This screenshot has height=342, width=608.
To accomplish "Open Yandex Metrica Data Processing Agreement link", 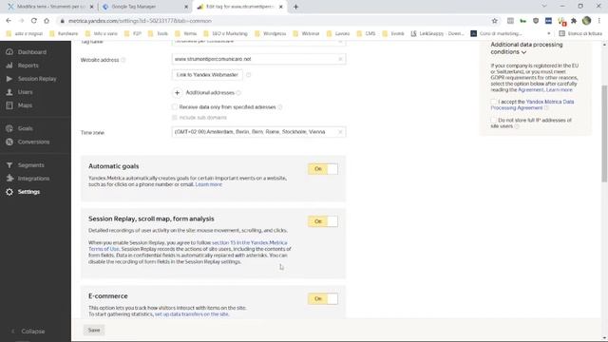I will [532, 104].
